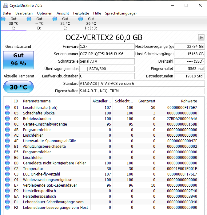Click the Firmware field showing 1.37
This screenshot has height=215, width=207.
[107, 47]
